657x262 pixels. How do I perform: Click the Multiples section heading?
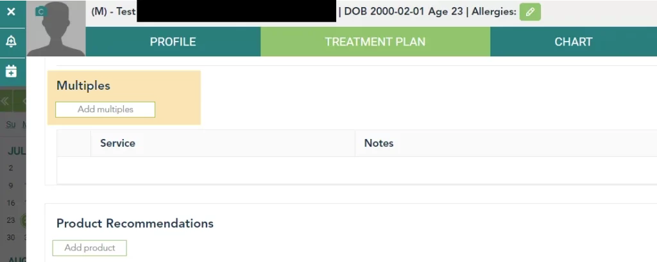[83, 85]
